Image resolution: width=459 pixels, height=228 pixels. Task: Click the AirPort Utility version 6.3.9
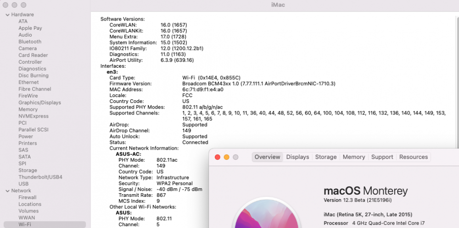[x=177, y=60]
